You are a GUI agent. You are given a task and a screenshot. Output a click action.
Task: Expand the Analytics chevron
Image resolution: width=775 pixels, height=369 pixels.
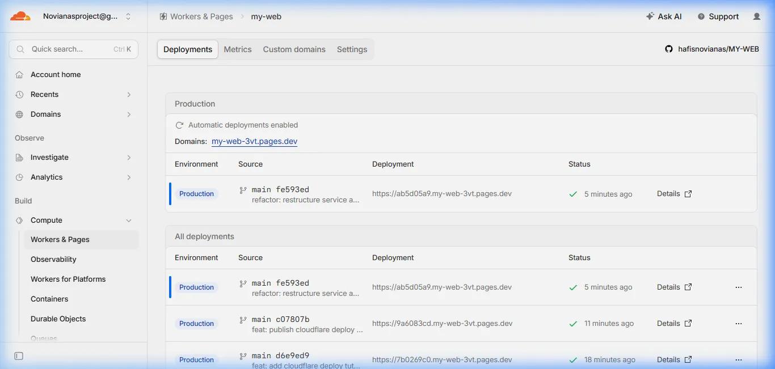129,177
